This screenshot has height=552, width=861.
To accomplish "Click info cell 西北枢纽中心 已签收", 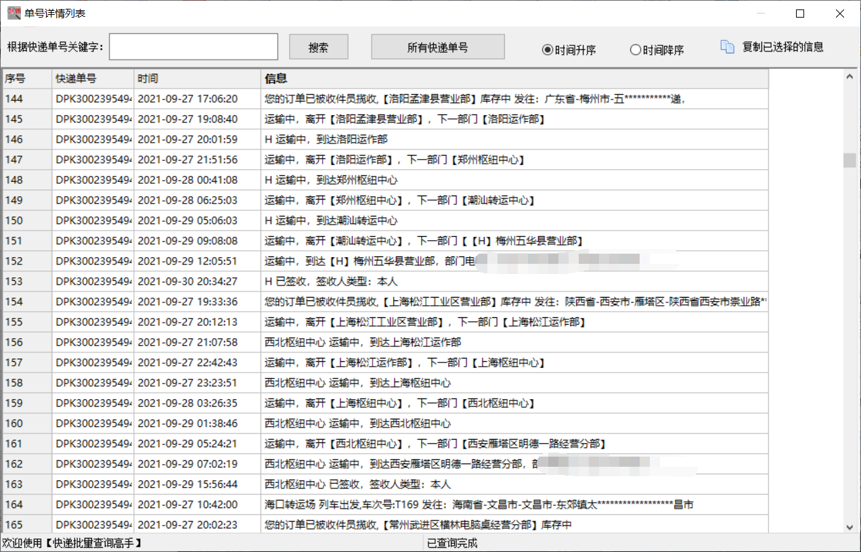I will 515,484.
